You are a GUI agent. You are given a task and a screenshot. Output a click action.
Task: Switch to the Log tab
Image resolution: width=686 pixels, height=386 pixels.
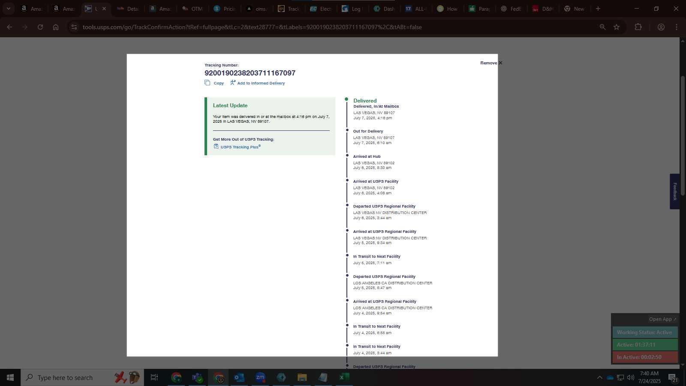352,9
